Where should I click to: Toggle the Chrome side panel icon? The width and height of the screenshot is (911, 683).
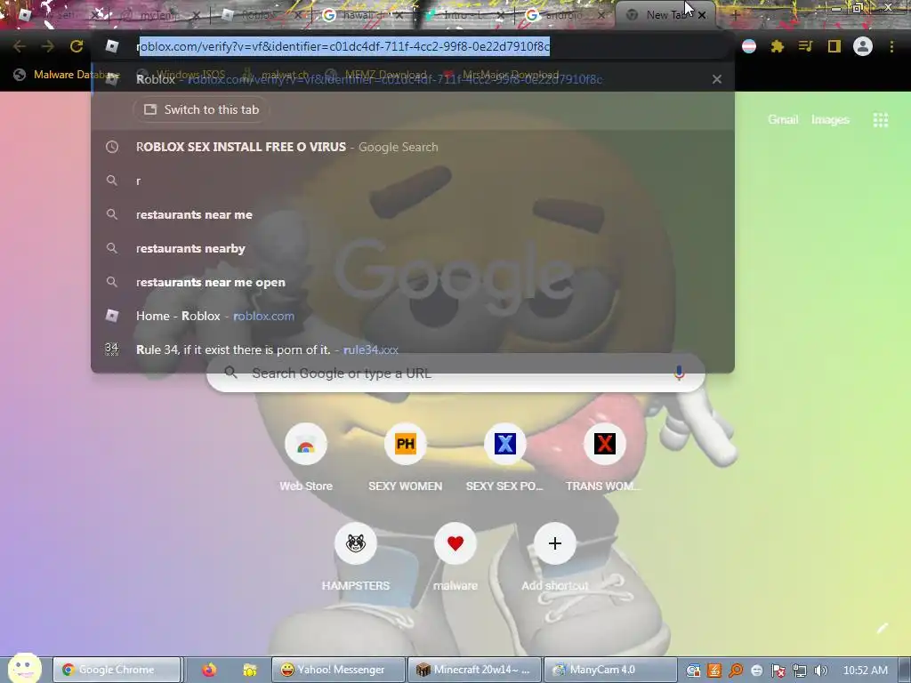(834, 46)
